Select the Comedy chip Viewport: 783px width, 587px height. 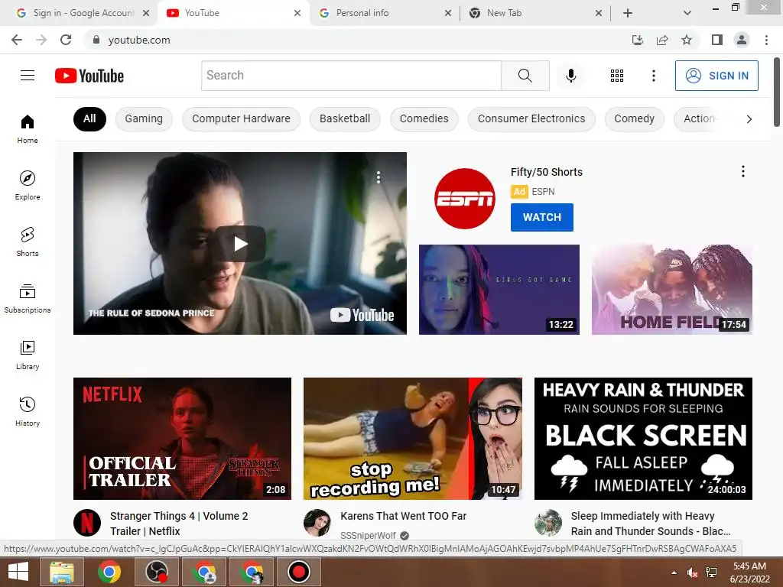pos(634,118)
